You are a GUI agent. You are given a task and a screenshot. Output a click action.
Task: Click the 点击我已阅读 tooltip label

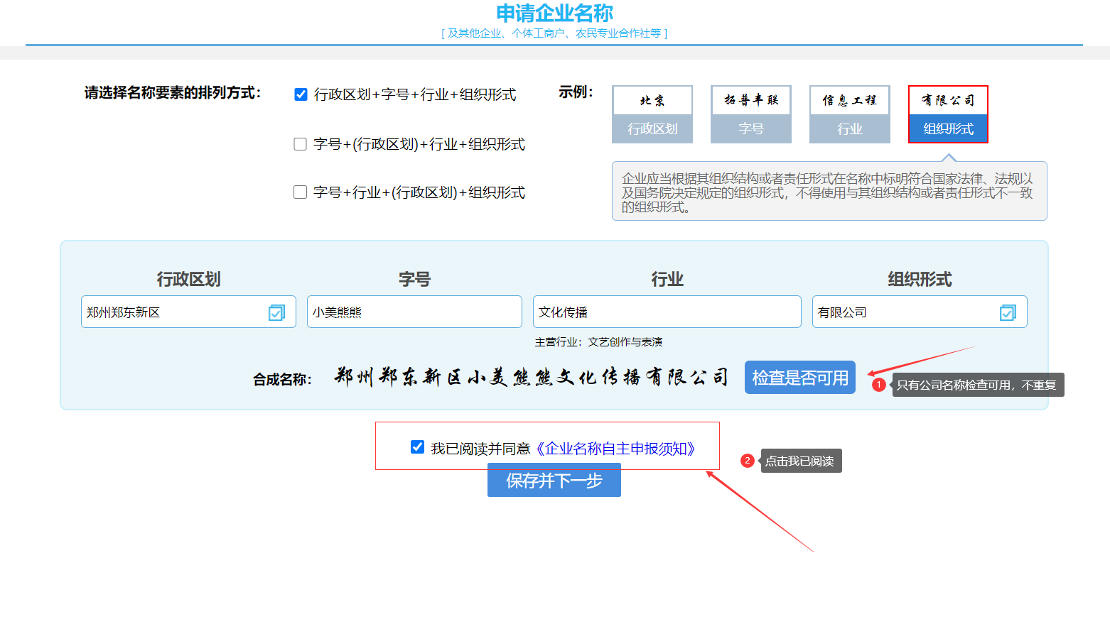(x=801, y=461)
